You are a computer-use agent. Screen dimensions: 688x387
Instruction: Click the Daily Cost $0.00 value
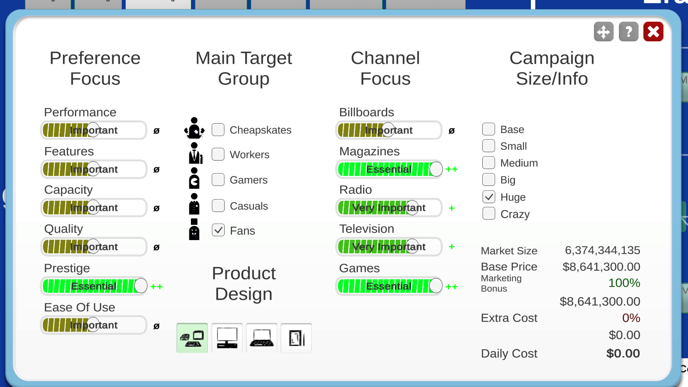(x=623, y=353)
